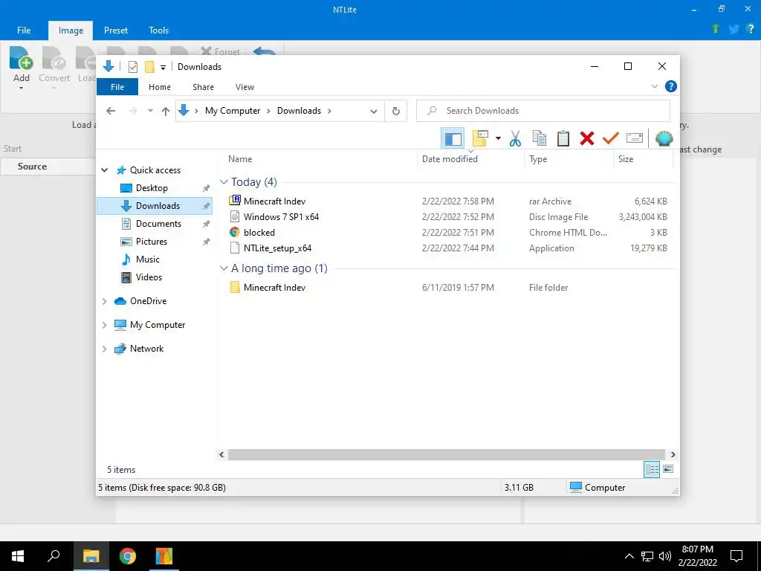Click the Explorer Help question mark icon
Screen dimensions: 761x571
point(671,86)
